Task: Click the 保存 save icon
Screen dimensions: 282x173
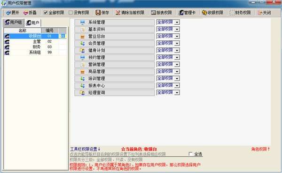Action: click(x=98, y=13)
